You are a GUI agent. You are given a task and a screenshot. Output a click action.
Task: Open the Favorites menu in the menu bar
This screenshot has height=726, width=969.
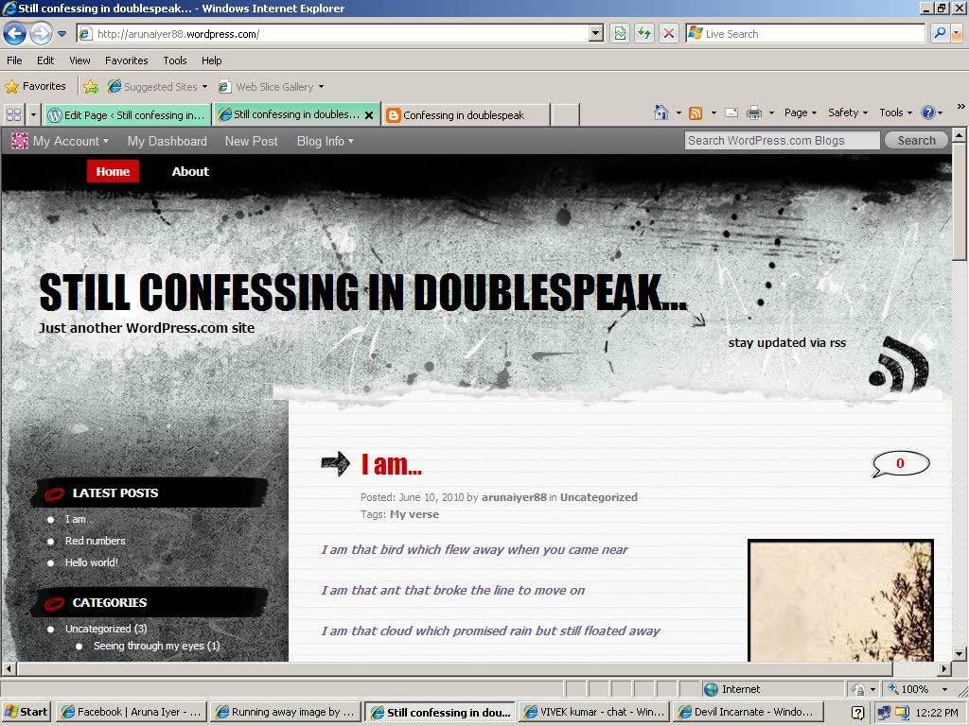[126, 60]
